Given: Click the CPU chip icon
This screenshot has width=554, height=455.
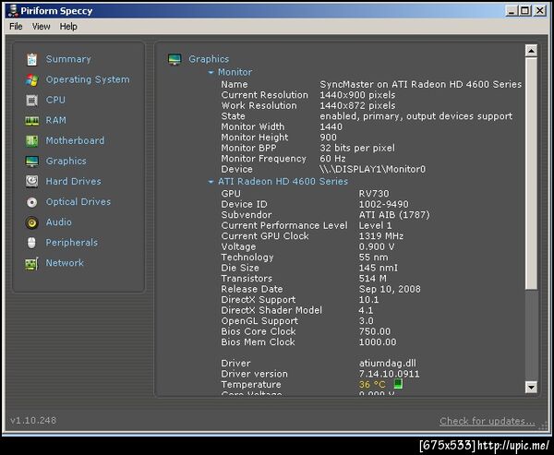Looking at the screenshot, I should point(31,101).
